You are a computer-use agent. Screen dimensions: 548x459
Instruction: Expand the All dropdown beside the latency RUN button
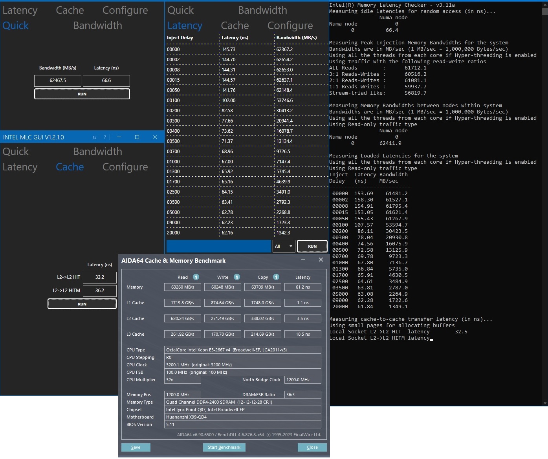[284, 246]
